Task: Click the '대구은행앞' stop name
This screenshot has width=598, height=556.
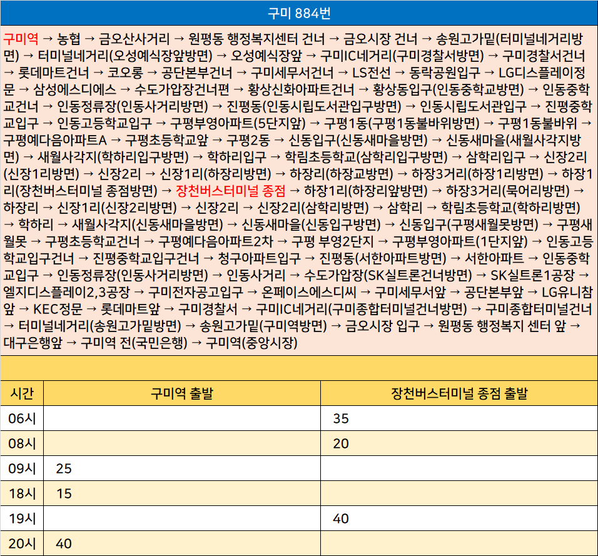Action: tap(33, 343)
